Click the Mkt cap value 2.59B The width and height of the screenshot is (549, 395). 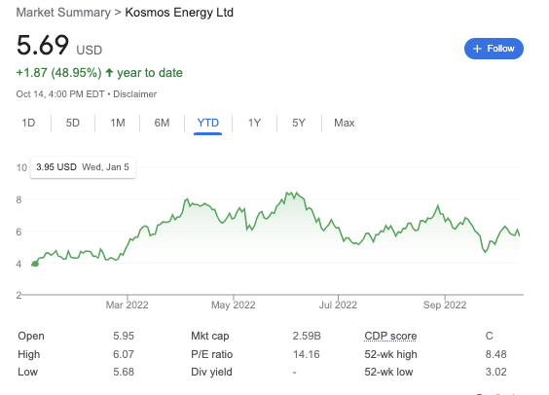(307, 336)
